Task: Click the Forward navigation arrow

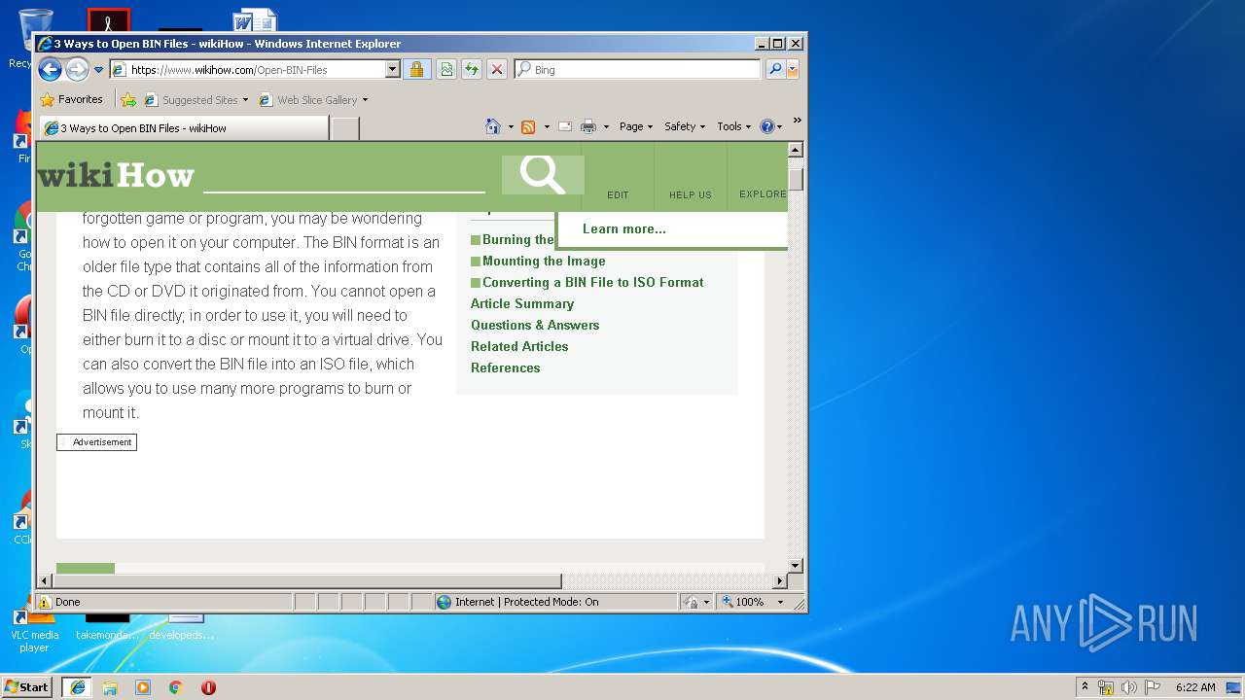Action: [x=77, y=69]
